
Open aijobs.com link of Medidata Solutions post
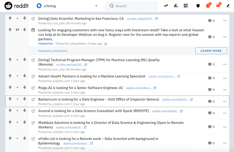pyautogui.click(x=71, y=127)
